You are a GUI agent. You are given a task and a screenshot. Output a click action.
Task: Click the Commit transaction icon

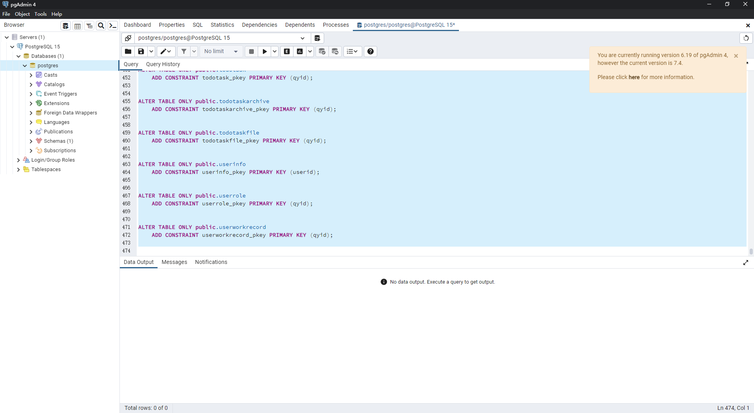[322, 52]
